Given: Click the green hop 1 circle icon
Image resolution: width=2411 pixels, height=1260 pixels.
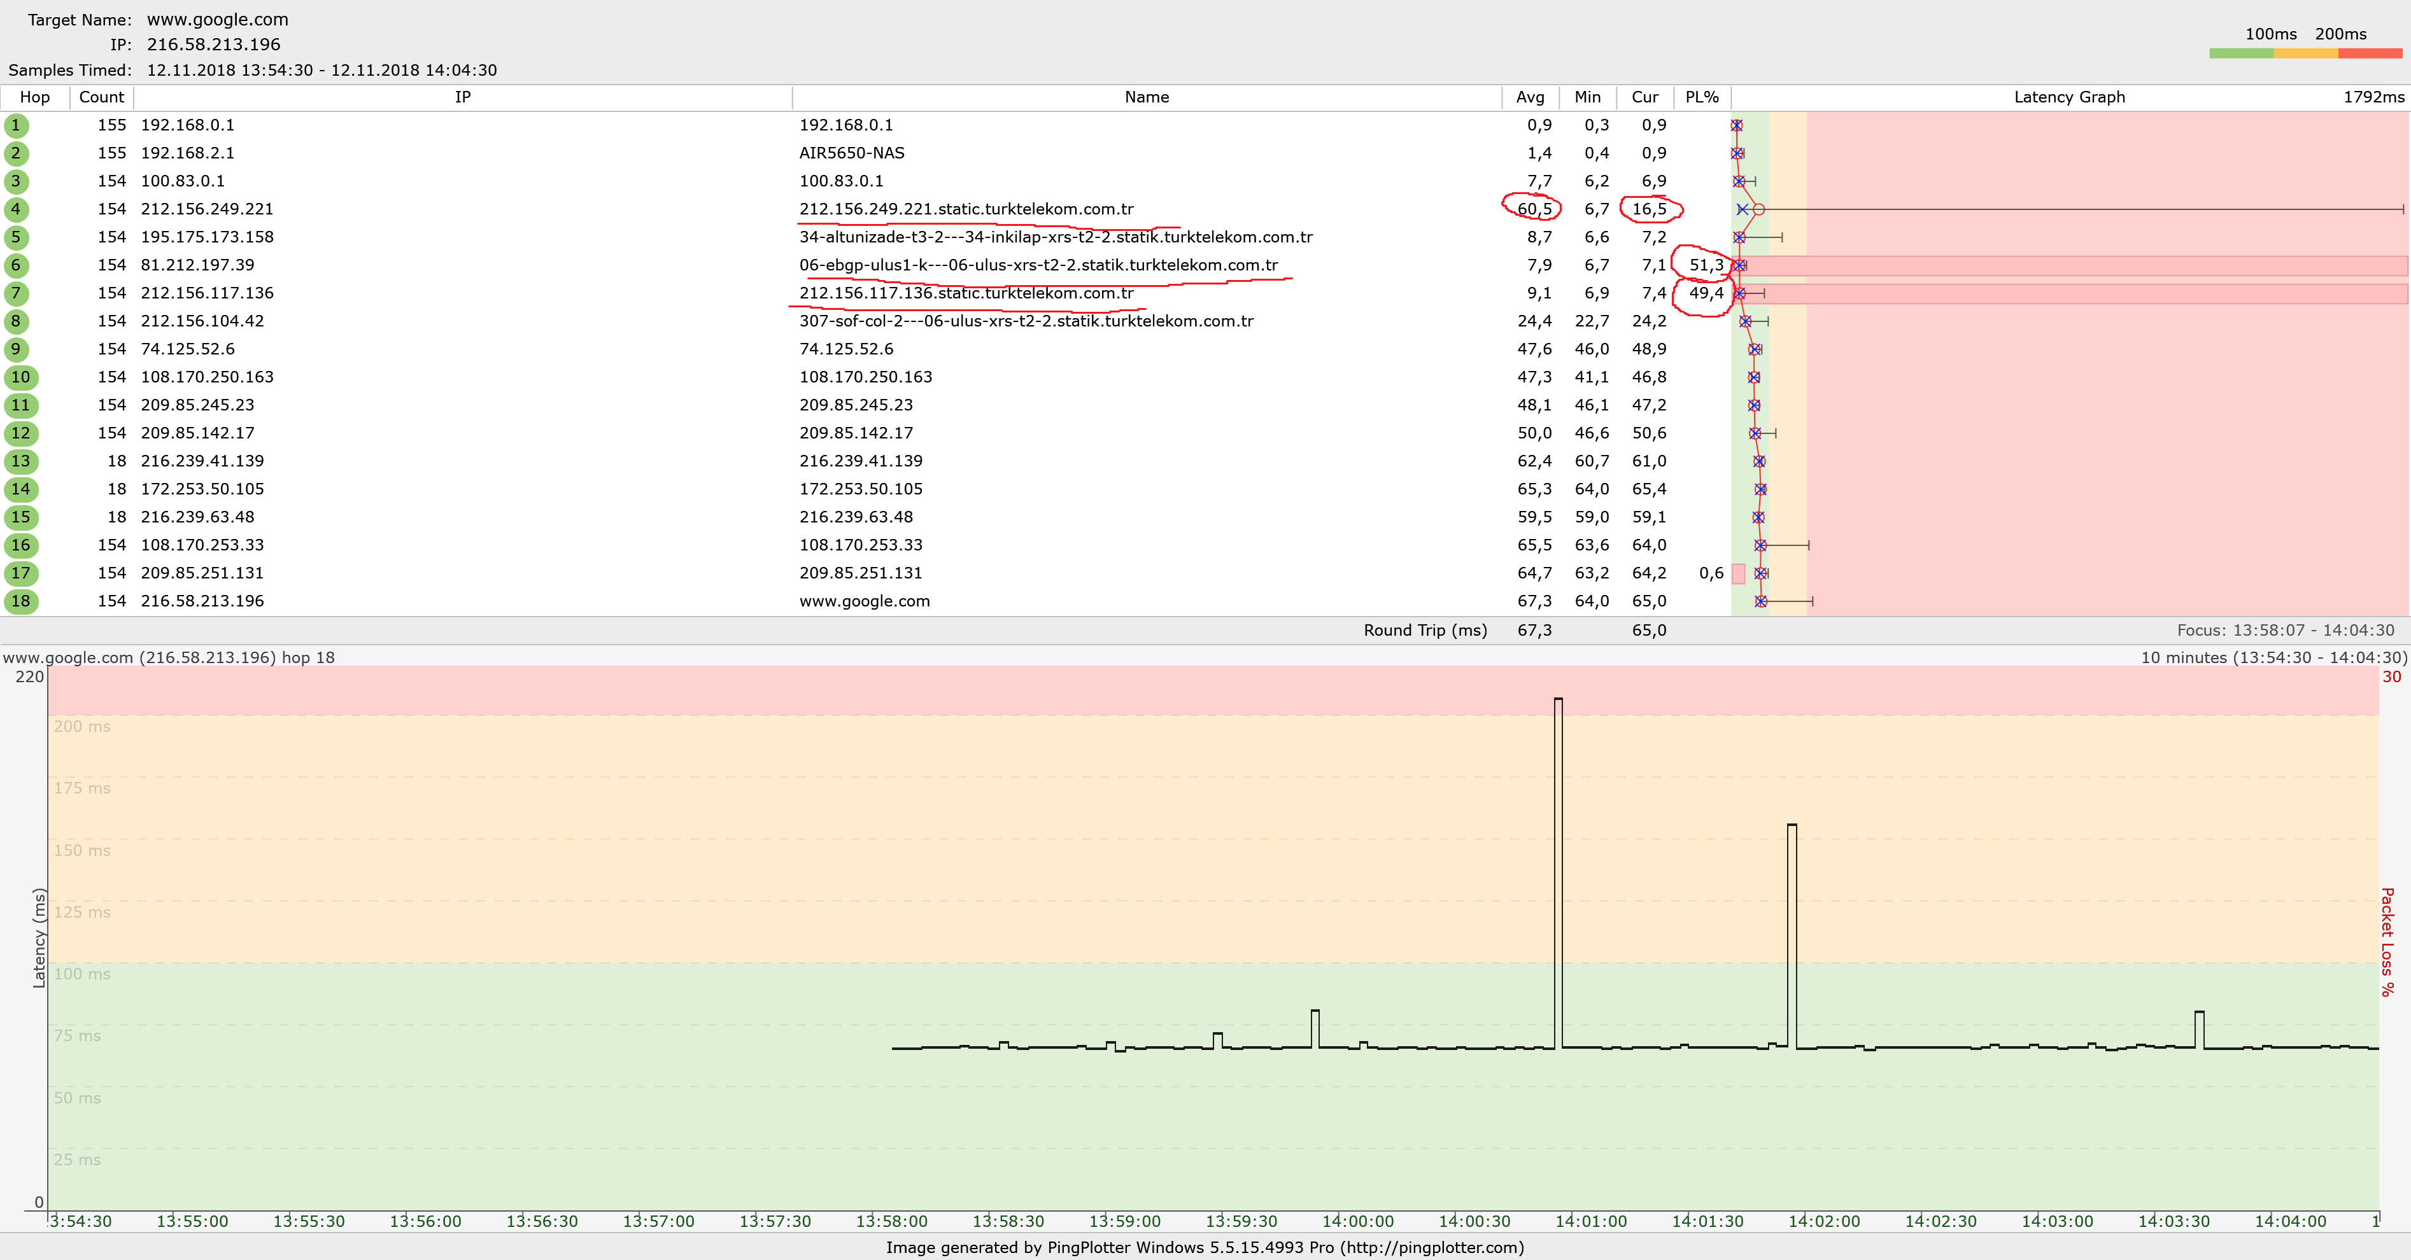Looking at the screenshot, I should pos(16,125).
